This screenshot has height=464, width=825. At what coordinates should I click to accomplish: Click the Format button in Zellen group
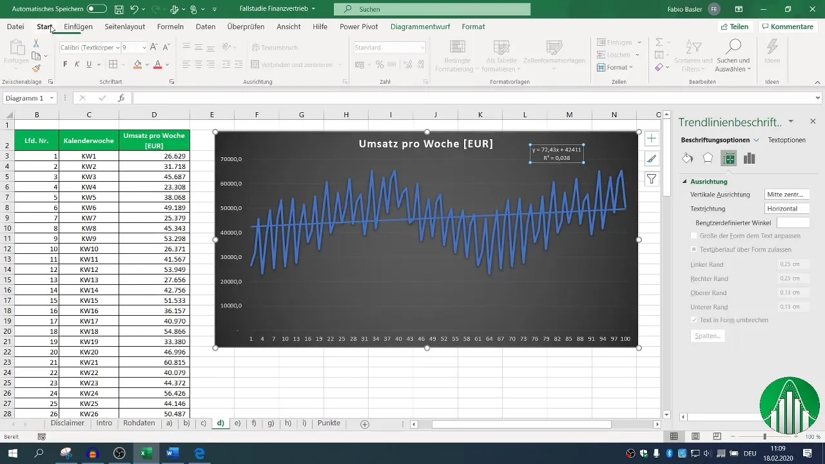(615, 67)
